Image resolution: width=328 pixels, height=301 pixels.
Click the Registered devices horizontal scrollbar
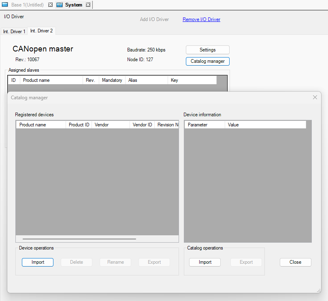point(79,239)
